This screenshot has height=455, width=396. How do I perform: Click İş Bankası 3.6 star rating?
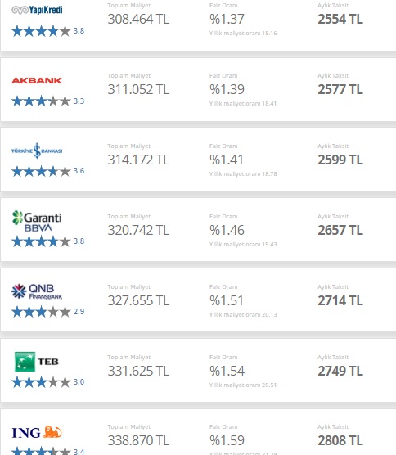(x=48, y=171)
